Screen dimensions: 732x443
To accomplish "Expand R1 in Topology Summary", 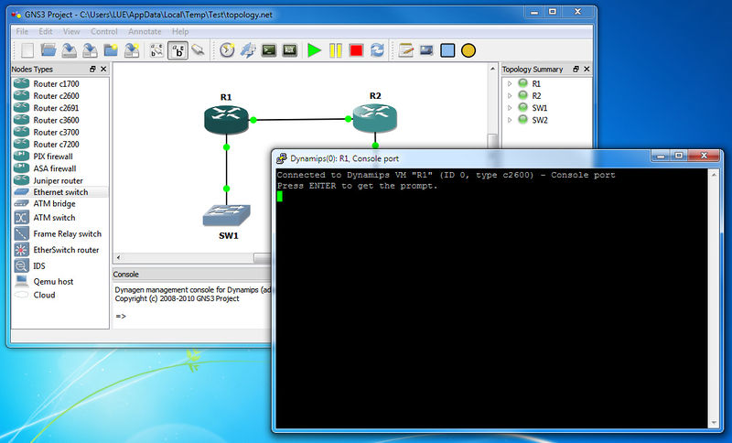I will pyautogui.click(x=510, y=83).
